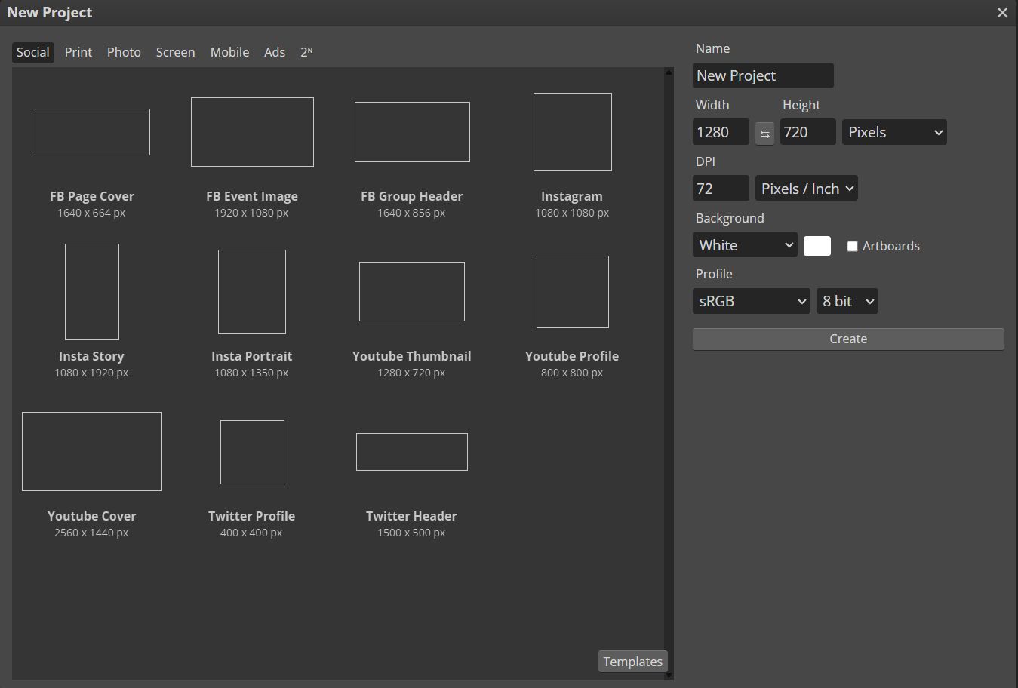Switch to the Print tab
This screenshot has height=688, width=1018.
click(x=78, y=52)
